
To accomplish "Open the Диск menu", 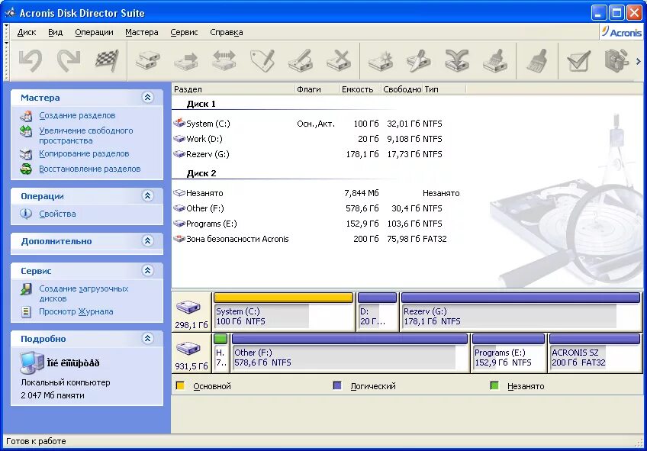I will (27, 32).
